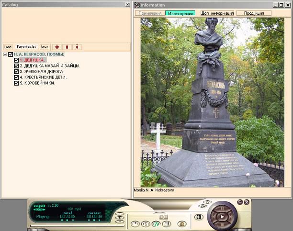The image size is (293, 231).
Task: Click the last red icon in Catalog toolbar
Action: 77,47
